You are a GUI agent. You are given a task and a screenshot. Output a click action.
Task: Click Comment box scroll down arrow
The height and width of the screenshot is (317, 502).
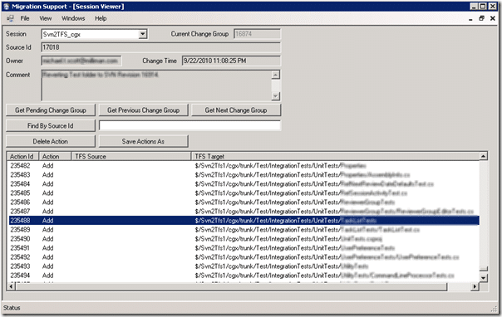tap(276, 96)
